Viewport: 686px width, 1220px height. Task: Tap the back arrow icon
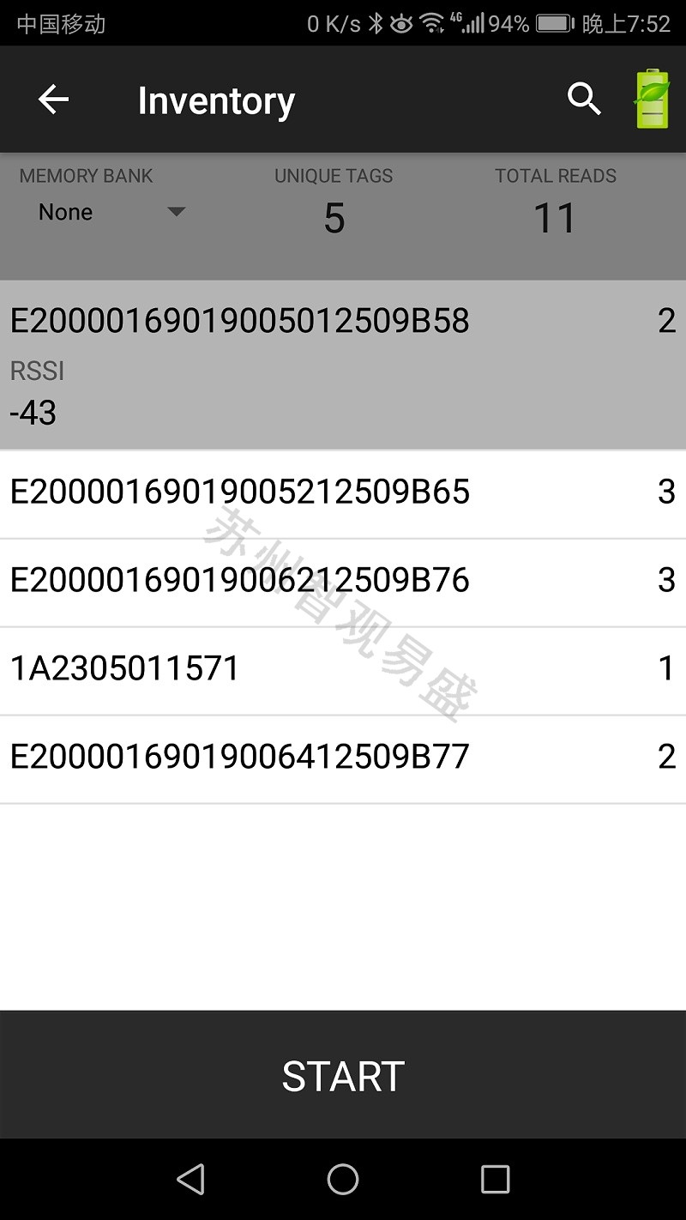point(53,100)
